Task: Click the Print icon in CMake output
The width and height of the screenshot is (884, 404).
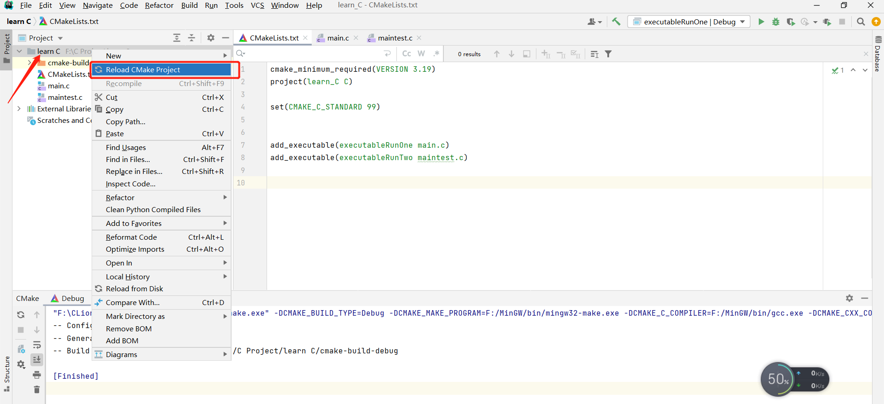Action: [x=37, y=375]
